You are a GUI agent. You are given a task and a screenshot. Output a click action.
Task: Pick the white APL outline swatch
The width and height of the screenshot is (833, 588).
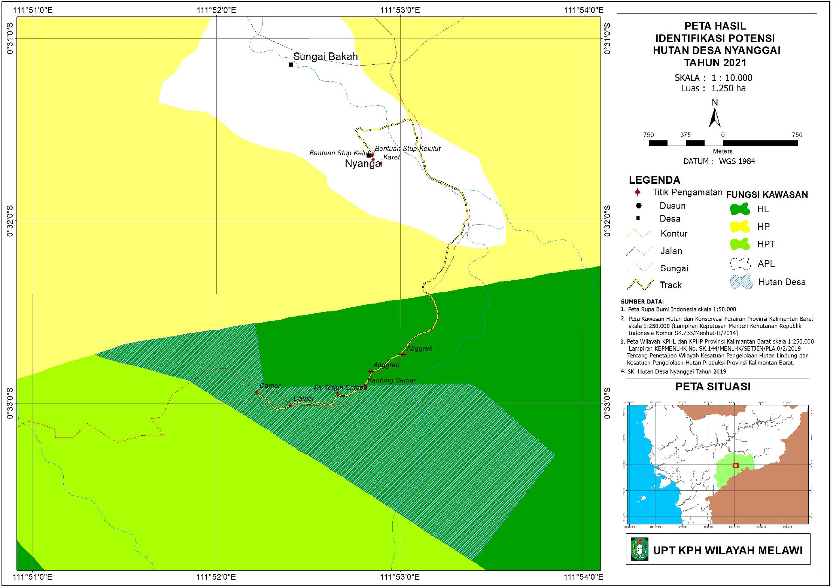click(740, 263)
